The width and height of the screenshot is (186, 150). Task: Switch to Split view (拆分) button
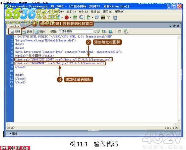coord(27,31)
